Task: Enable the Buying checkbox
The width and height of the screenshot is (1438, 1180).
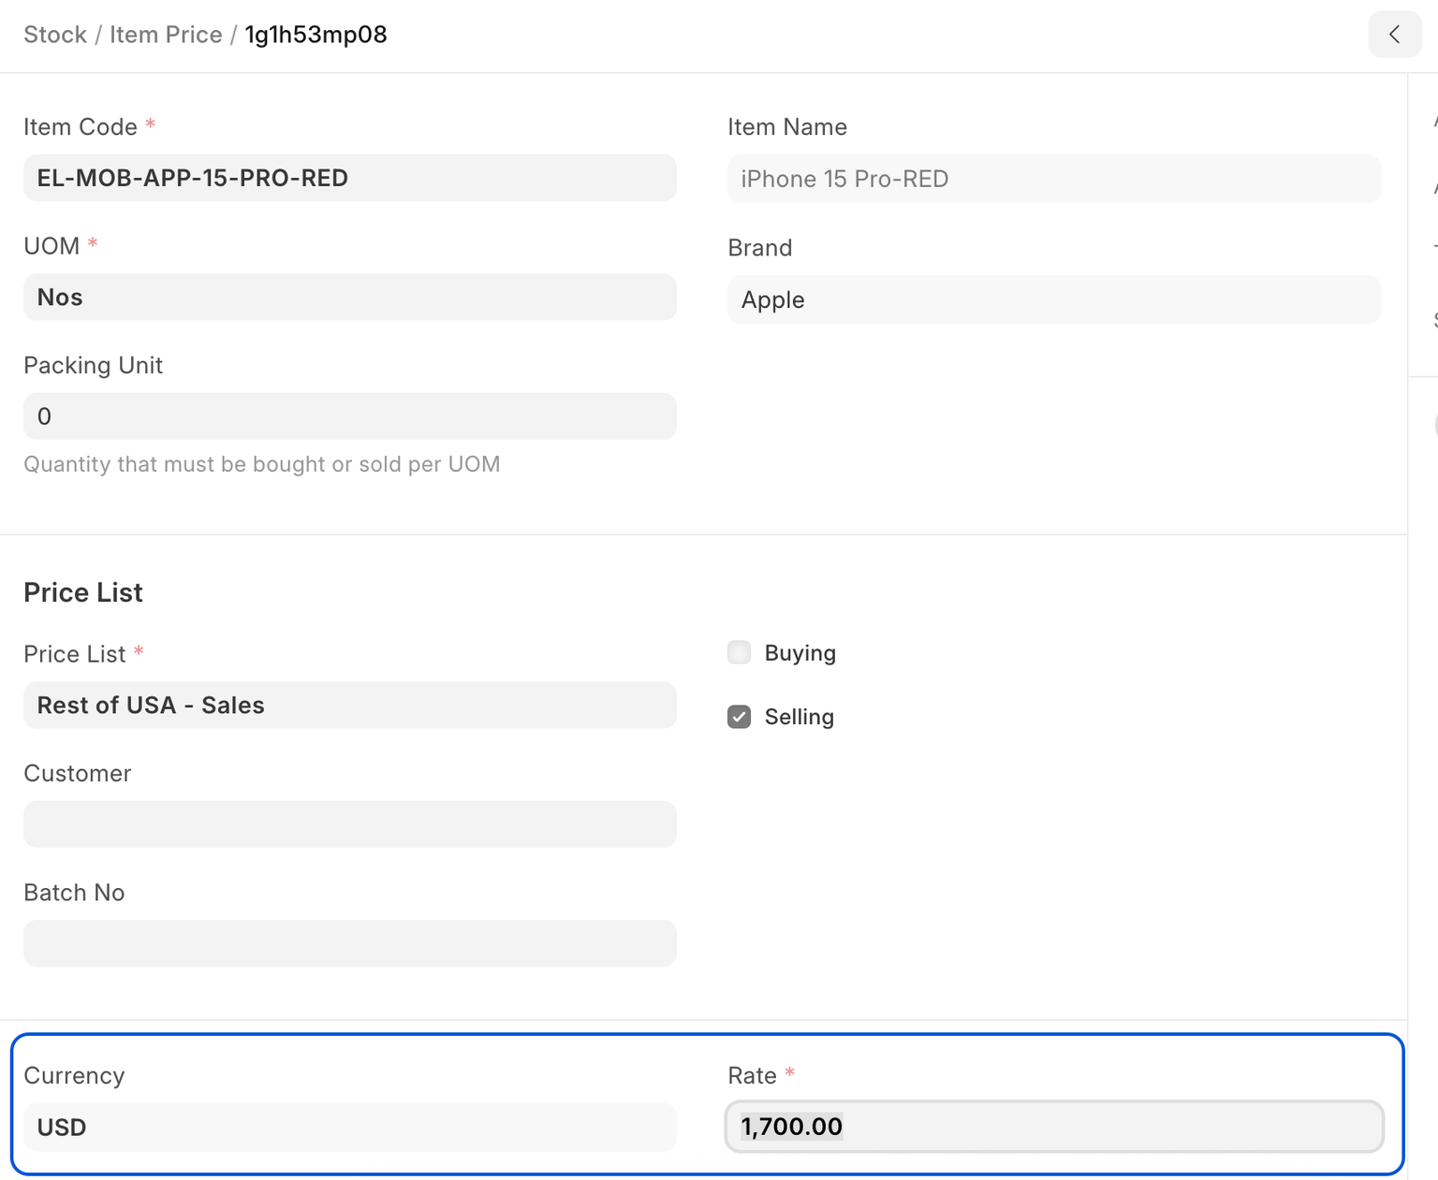Action: 739,652
